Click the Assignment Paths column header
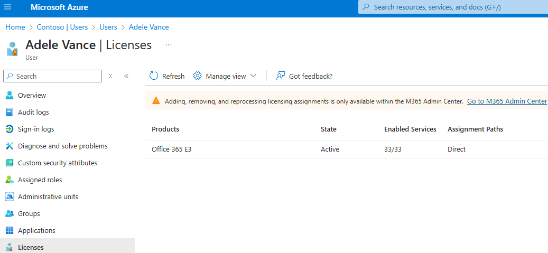The height and width of the screenshot is (253, 548). (475, 129)
